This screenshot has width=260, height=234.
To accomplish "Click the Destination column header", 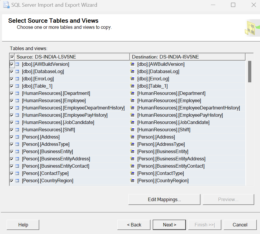I will pyautogui.click(x=187, y=57).
